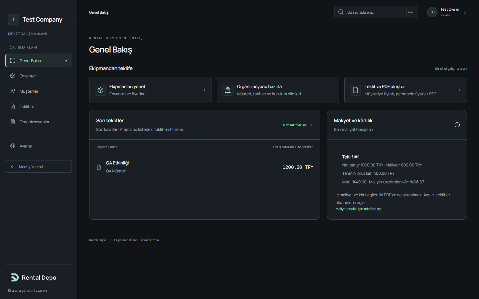
Task: Click the Menüyü daralt button label
Action: pyautogui.click(x=31, y=167)
